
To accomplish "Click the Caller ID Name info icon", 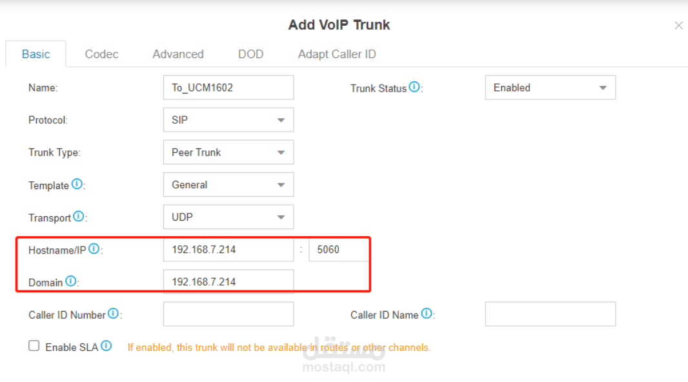I will click(x=427, y=314).
